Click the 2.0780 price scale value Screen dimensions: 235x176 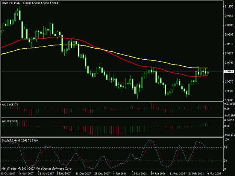229,25
